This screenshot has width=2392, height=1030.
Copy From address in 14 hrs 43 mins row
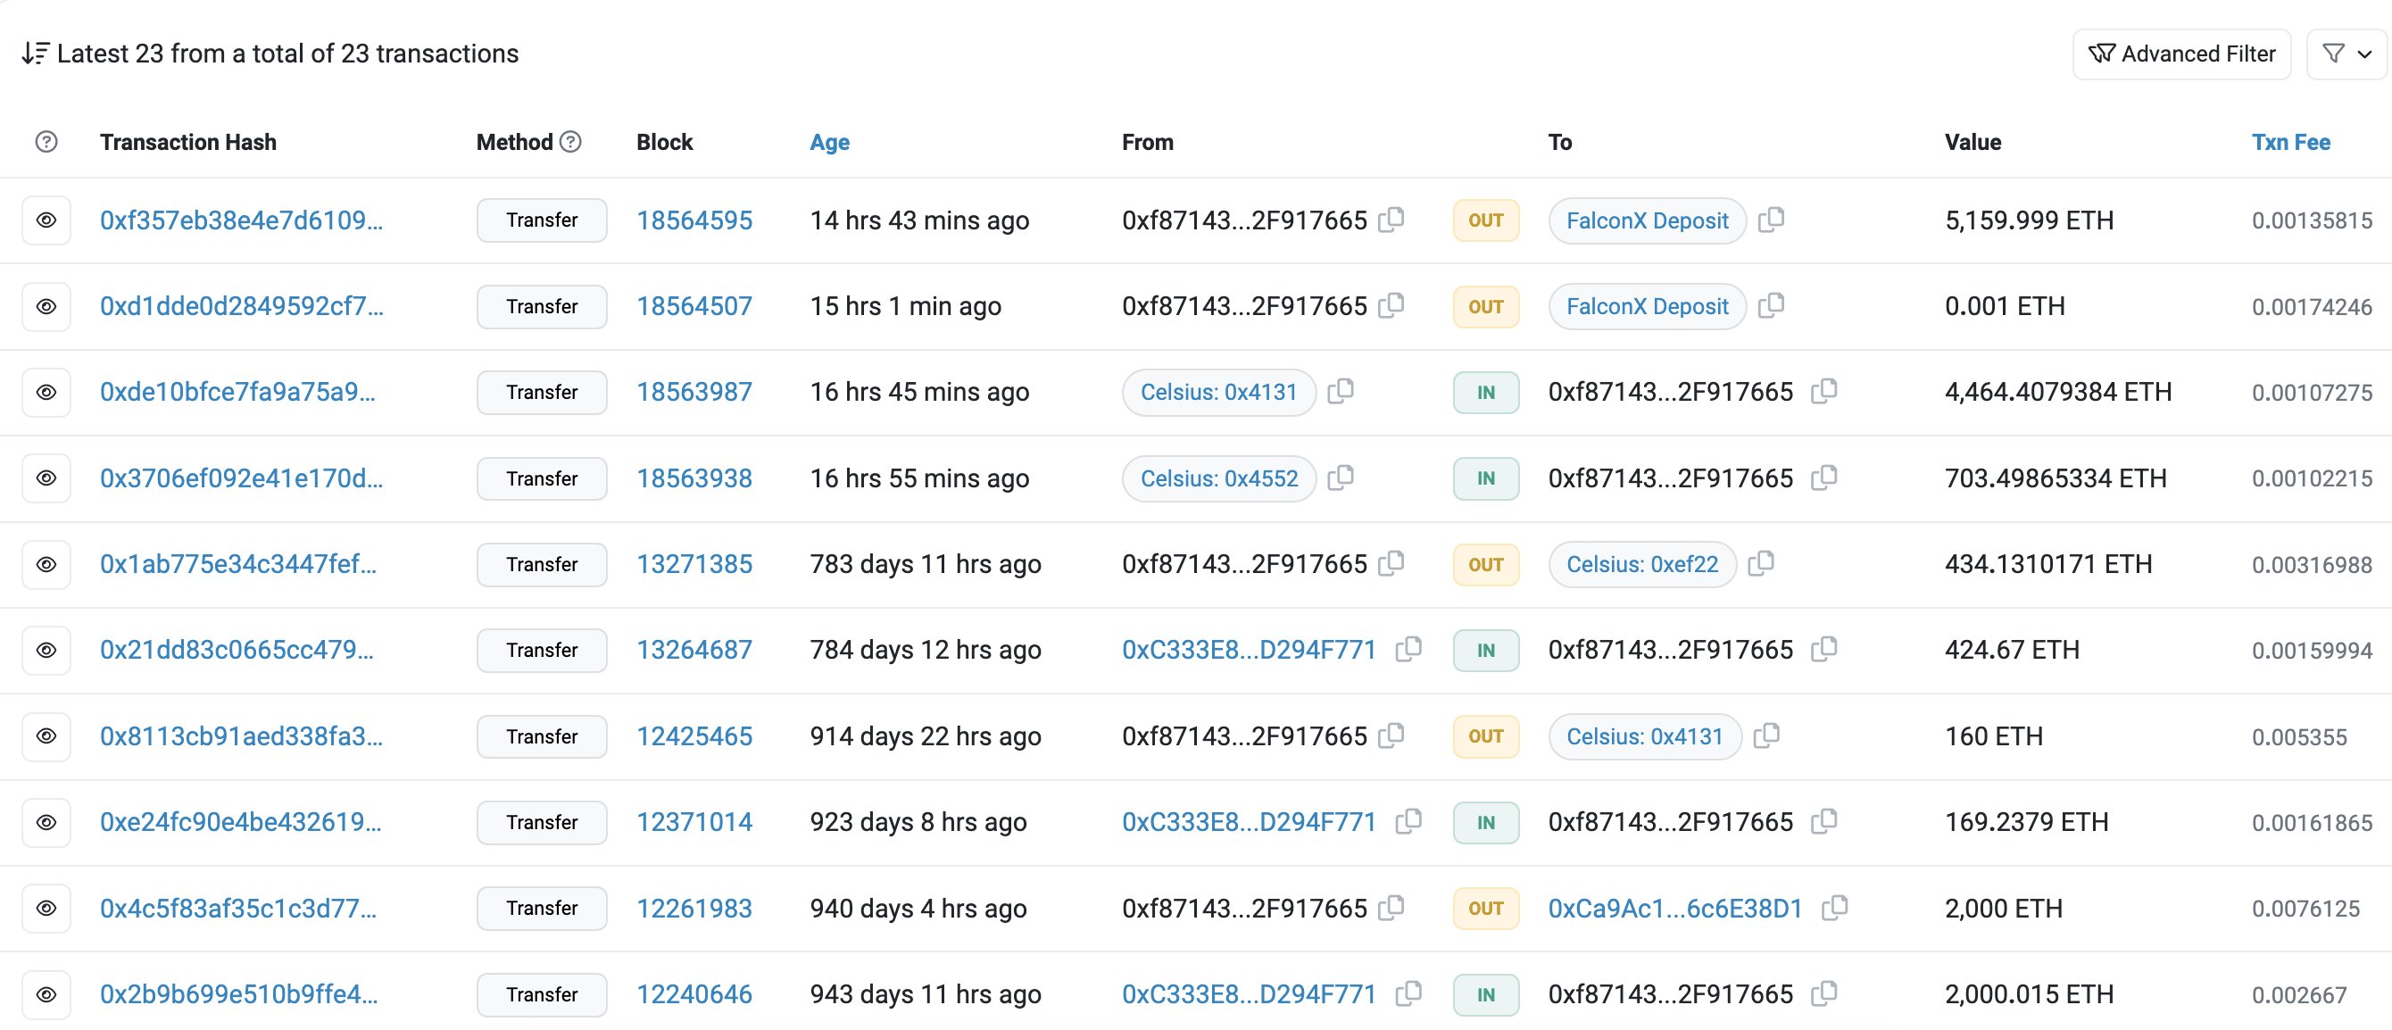coord(1390,220)
